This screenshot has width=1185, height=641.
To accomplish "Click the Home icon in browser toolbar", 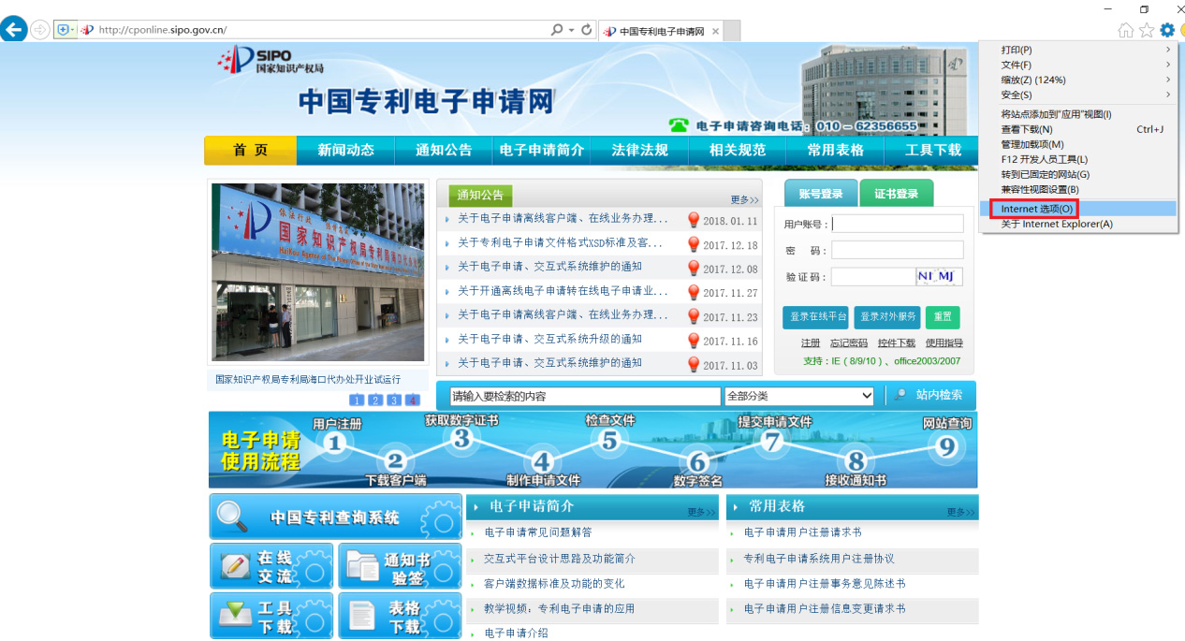I will 1125,29.
